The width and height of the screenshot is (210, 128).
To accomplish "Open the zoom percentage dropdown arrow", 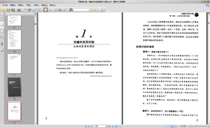I will pos(189,126).
